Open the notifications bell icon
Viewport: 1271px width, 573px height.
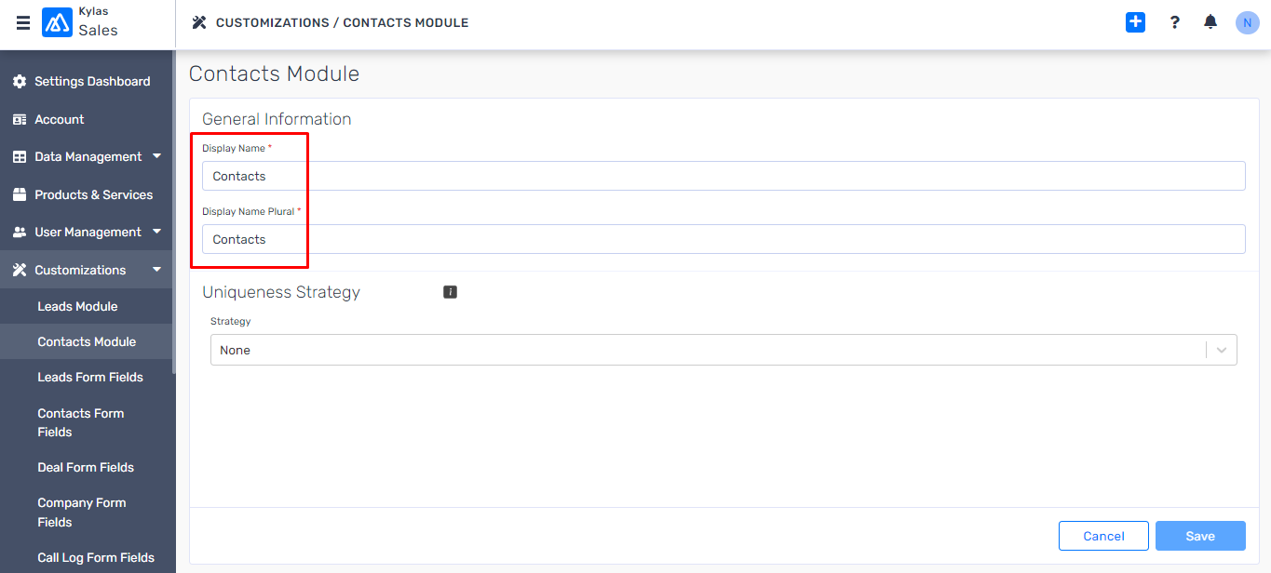[1210, 21]
